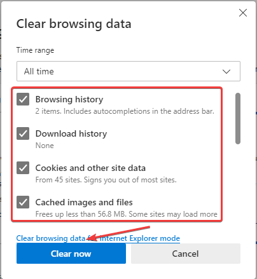Open the Time range dropdown
The height and width of the screenshot is (279, 257).
pyautogui.click(x=128, y=71)
